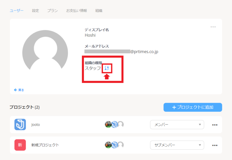232x160 pixels.
Task: Expand the メンバー role dropdown for Jooto
Action: pyautogui.click(x=177, y=124)
